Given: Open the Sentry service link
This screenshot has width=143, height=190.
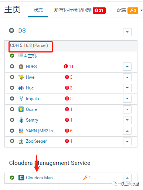Looking at the screenshot, I should 32,120.
